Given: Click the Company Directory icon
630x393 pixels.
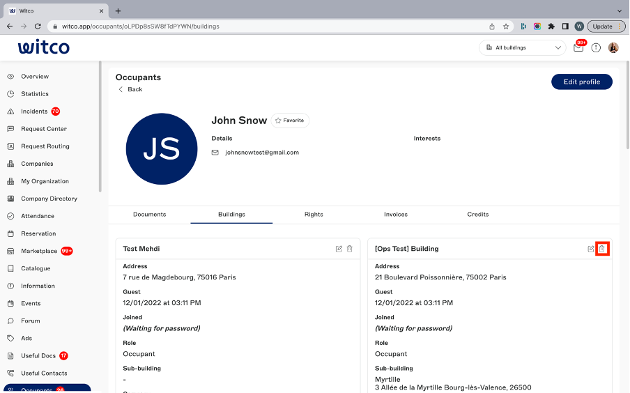Looking at the screenshot, I should [x=11, y=199].
